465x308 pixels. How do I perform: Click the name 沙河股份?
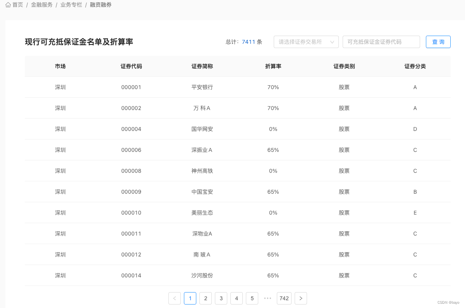[x=202, y=275]
